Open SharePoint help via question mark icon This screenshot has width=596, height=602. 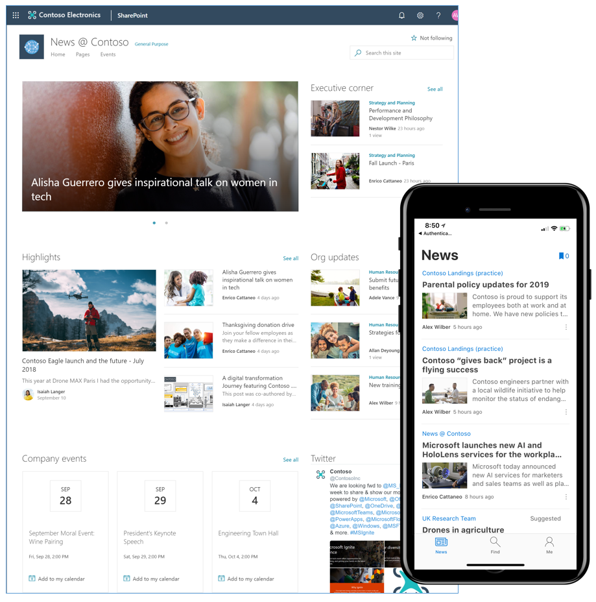click(x=438, y=15)
